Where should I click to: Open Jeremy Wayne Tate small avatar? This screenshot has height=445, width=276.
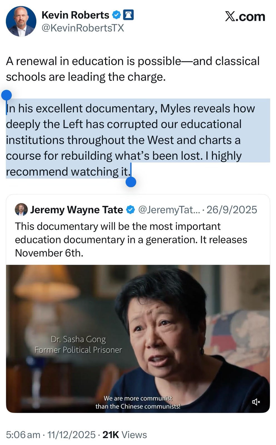coord(21,210)
